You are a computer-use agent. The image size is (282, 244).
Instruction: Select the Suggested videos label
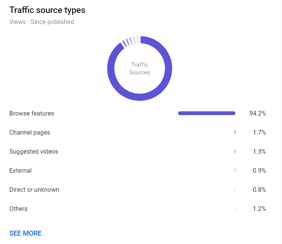click(x=34, y=152)
